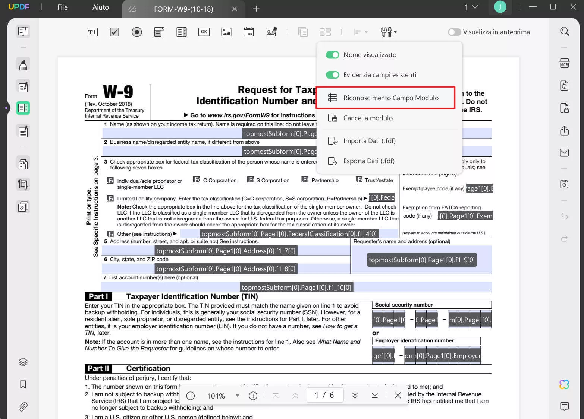Open UPDF AI assistant icon
584x419 pixels.
click(x=565, y=384)
